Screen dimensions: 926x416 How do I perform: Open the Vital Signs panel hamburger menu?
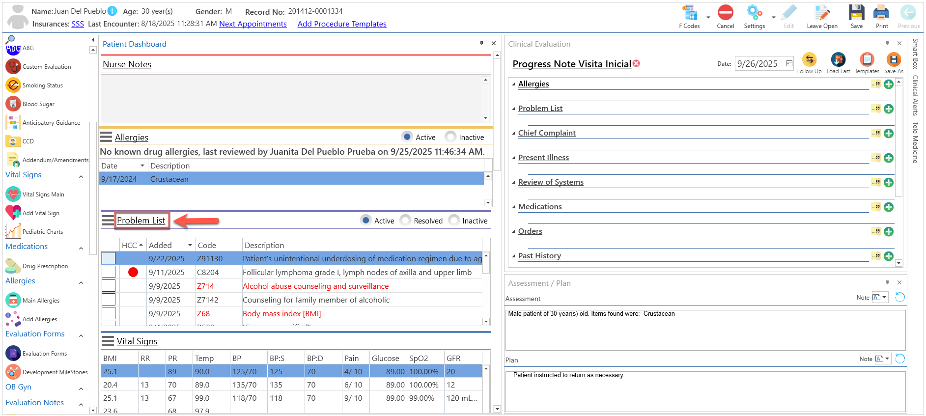click(108, 341)
